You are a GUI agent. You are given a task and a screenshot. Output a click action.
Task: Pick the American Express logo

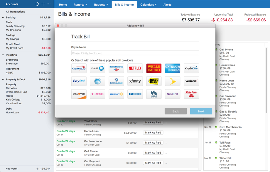[x=173, y=68]
